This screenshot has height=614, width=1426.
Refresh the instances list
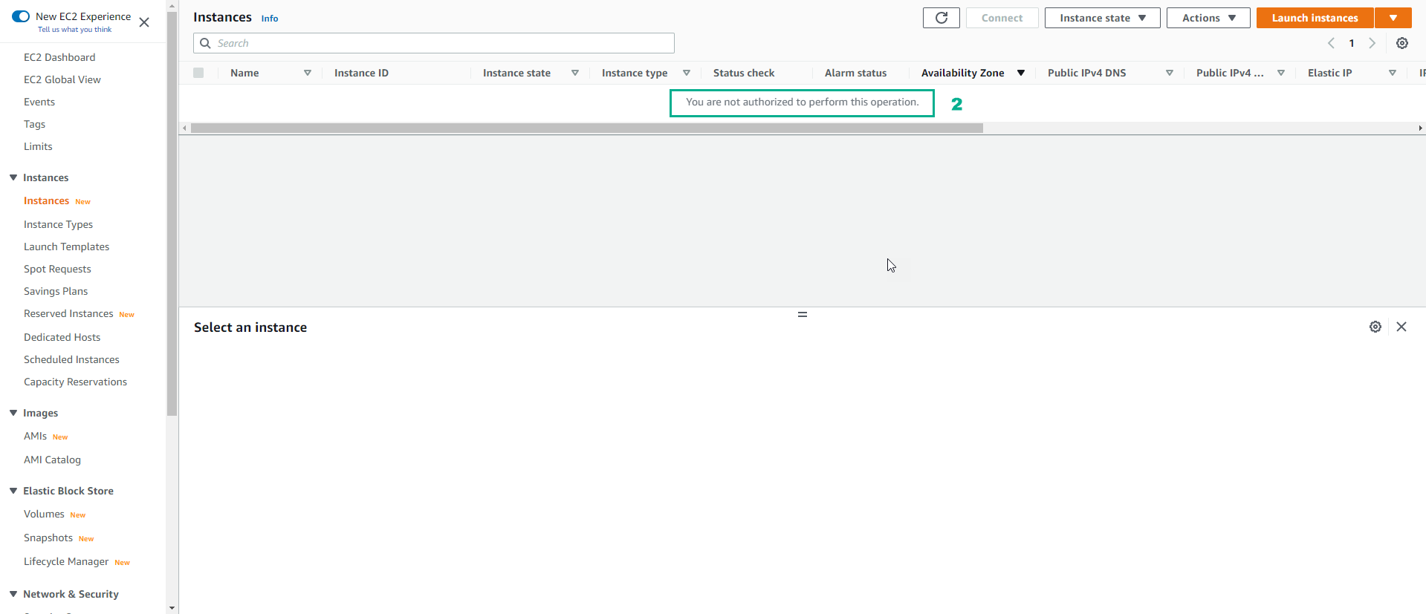coord(942,18)
